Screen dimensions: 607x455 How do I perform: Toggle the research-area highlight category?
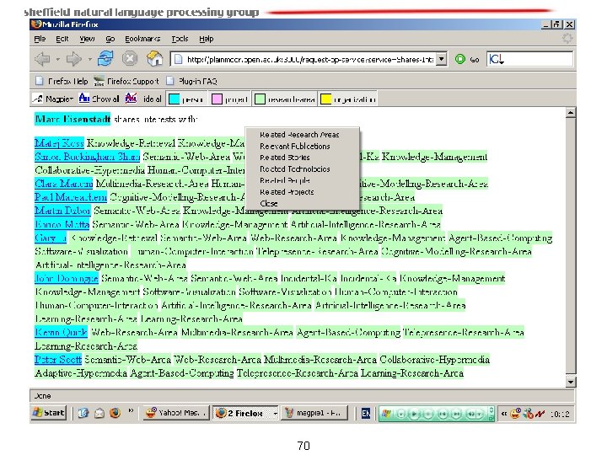coord(285,99)
